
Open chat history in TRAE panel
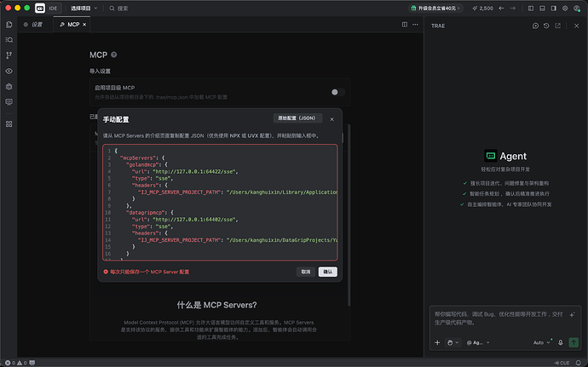(546, 26)
